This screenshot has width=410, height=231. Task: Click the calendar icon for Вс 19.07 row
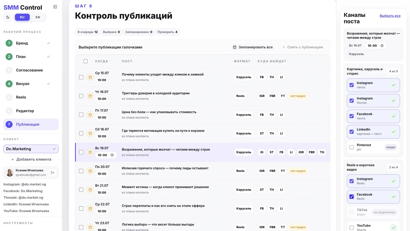(x=90, y=152)
